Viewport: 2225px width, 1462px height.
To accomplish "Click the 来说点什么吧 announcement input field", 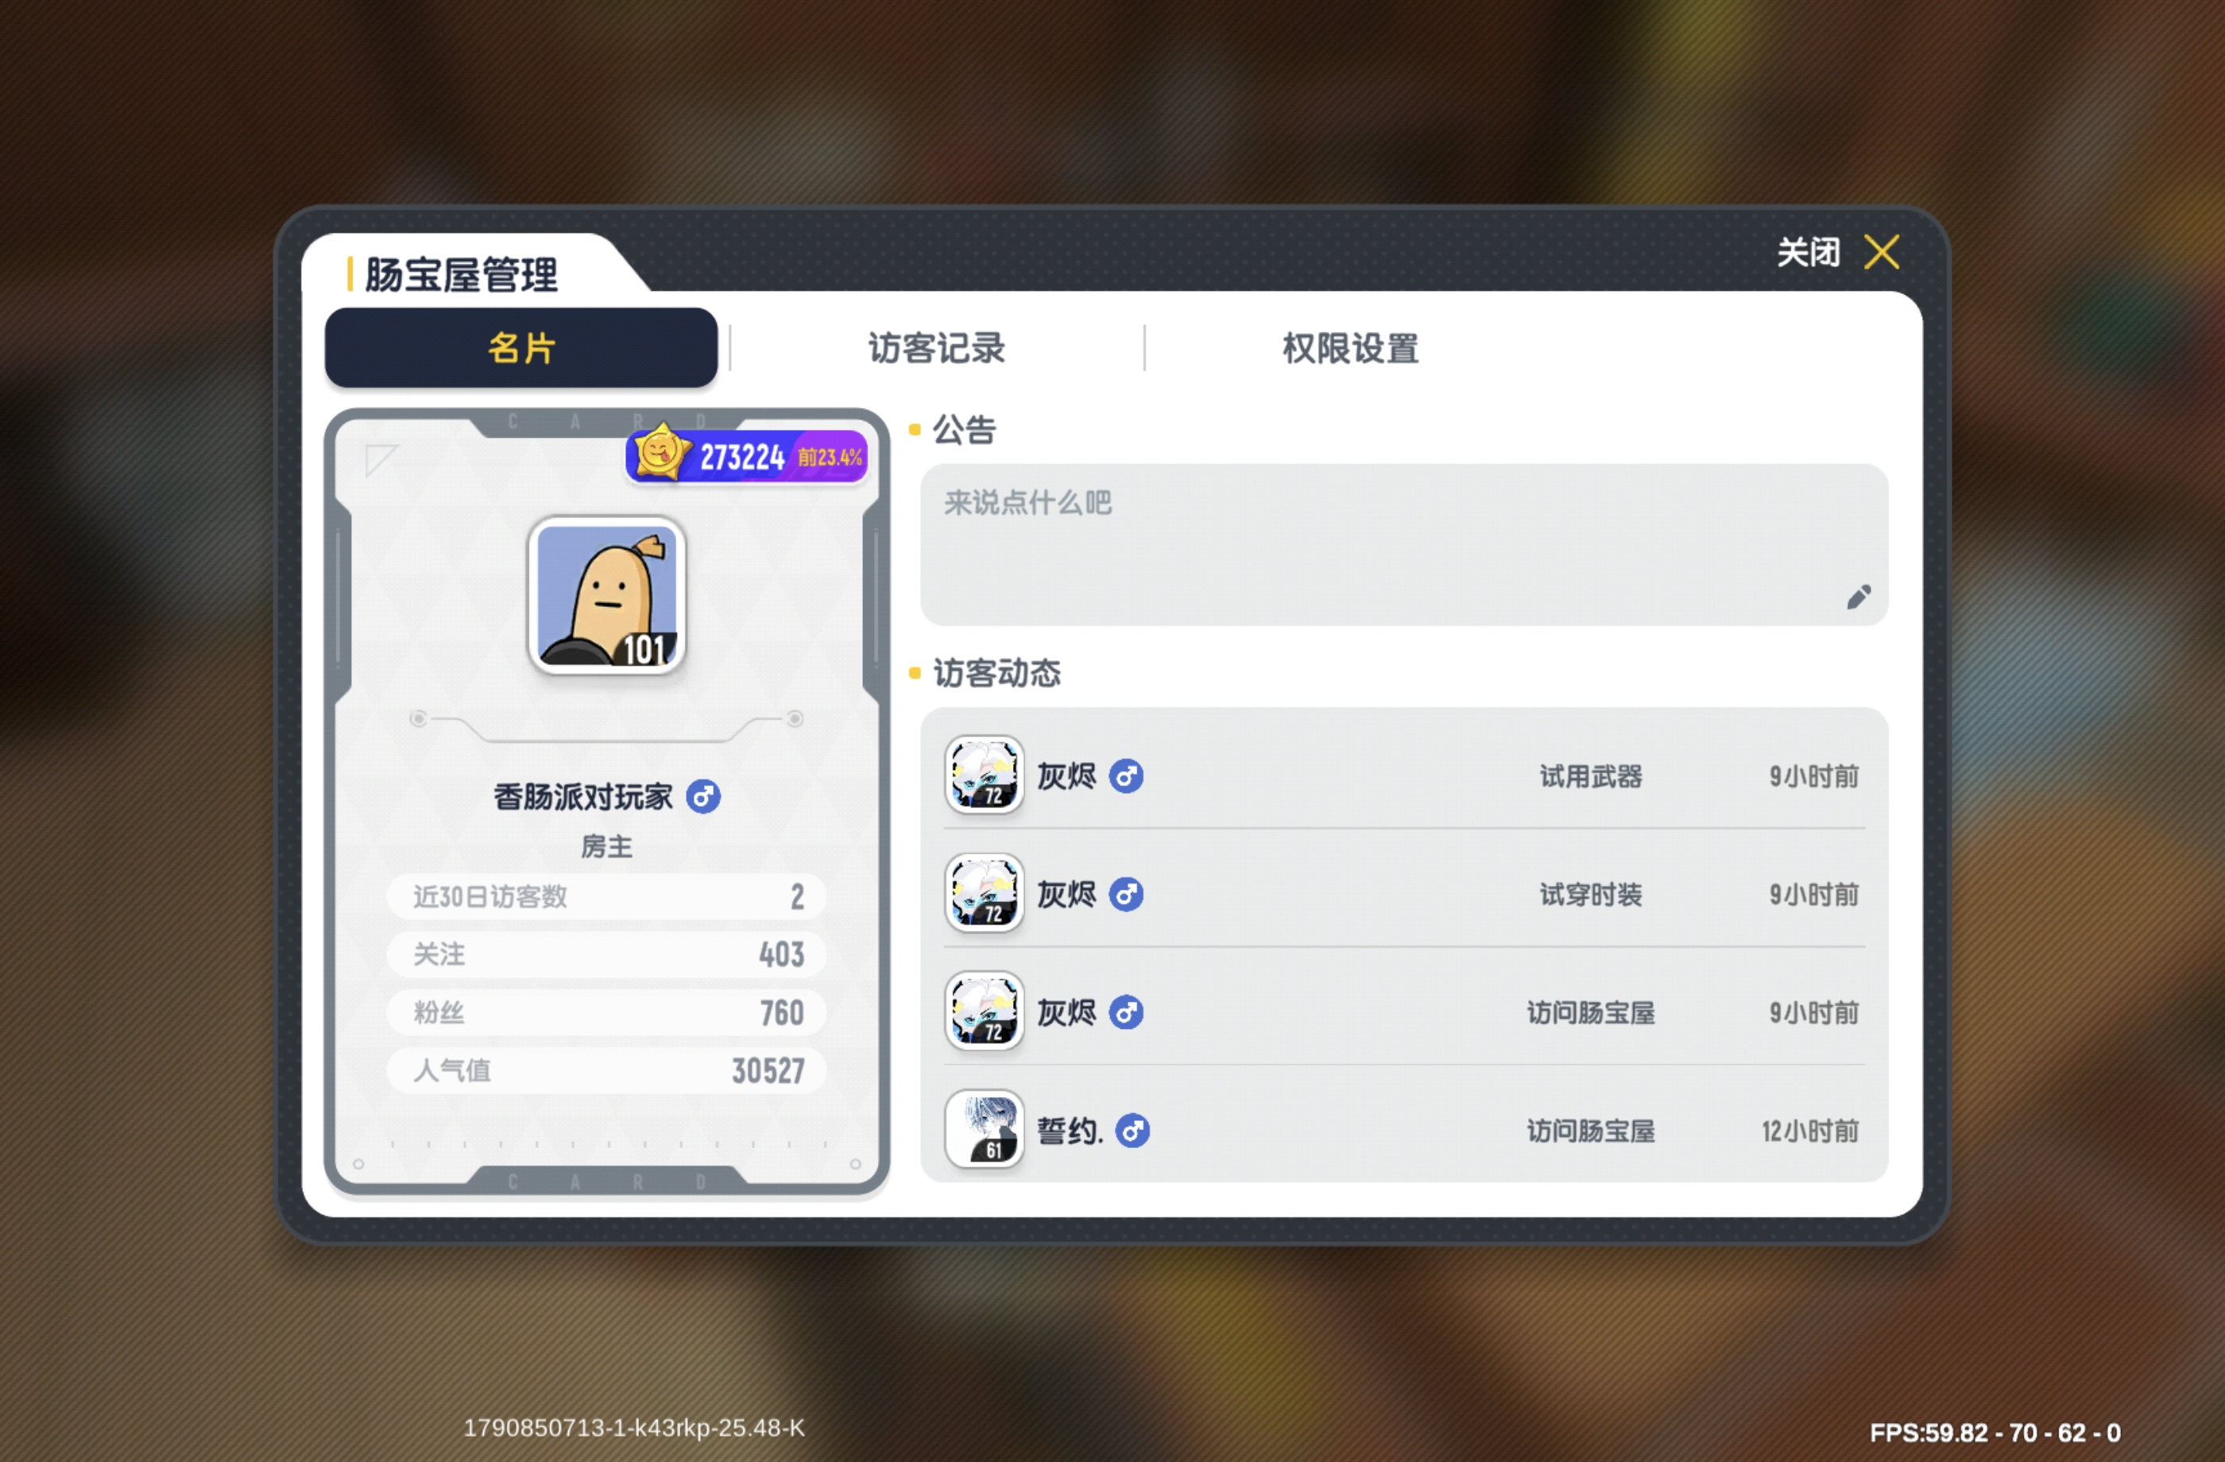I will 1404,545.
